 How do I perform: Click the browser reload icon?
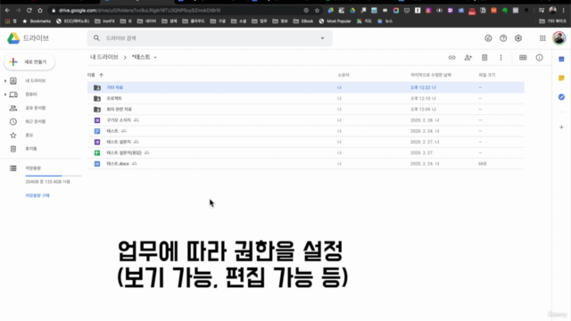(x=29, y=11)
